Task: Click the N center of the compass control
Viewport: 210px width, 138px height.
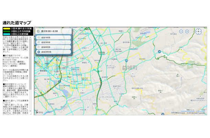Action: (x=199, y=31)
